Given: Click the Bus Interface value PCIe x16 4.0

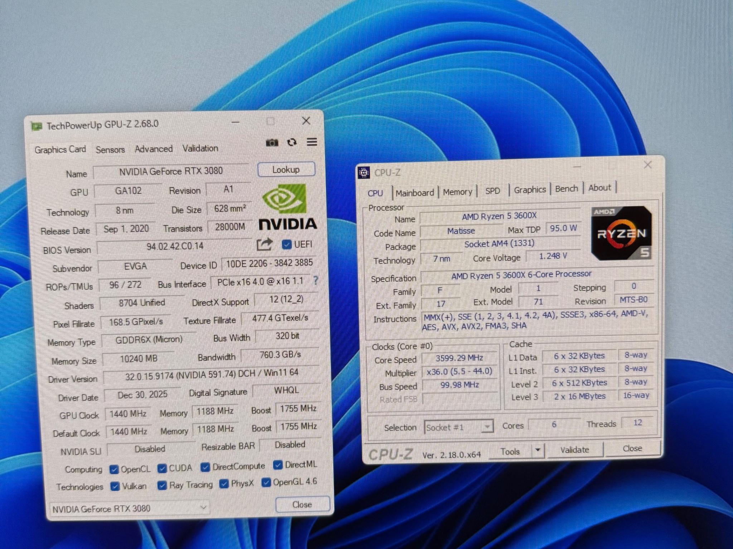Looking at the screenshot, I should click(x=260, y=282).
